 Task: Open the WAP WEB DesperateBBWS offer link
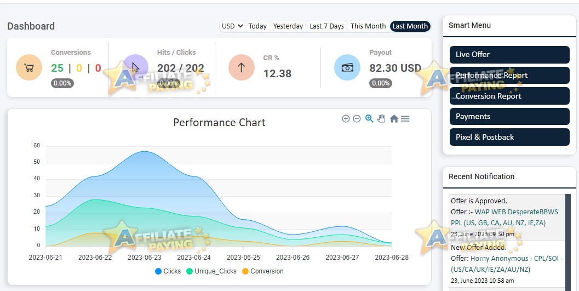(505, 218)
